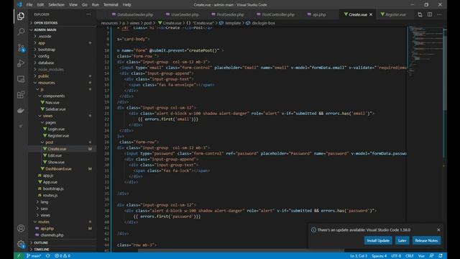Click the remote window indicator in status bar
The height and width of the screenshot is (259, 460).
click(19, 256)
